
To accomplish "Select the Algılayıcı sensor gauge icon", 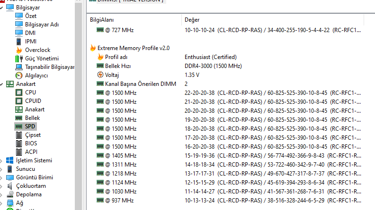I will (x=19, y=76).
